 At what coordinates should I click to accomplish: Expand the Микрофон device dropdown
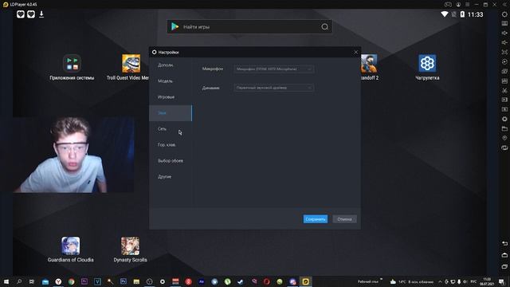[x=274, y=69]
